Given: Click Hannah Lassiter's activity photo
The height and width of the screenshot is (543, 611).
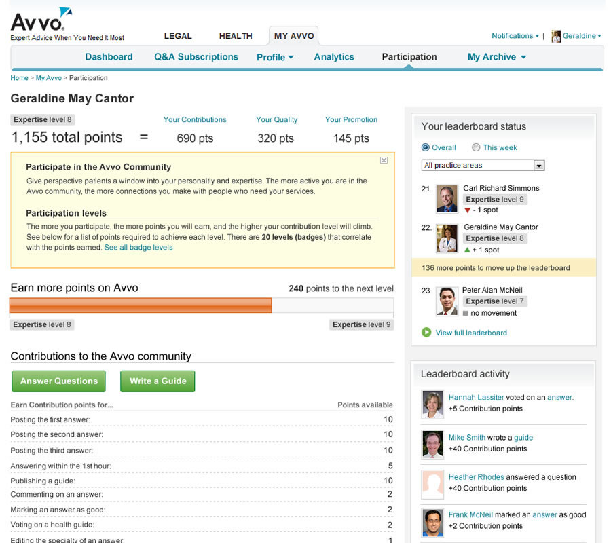Looking at the screenshot, I should pos(432,405).
